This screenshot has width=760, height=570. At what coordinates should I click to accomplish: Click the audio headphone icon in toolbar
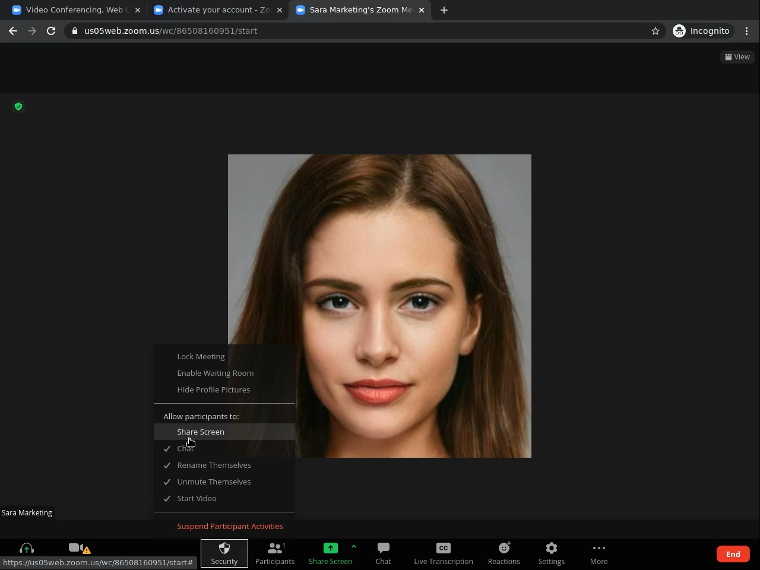(x=27, y=549)
